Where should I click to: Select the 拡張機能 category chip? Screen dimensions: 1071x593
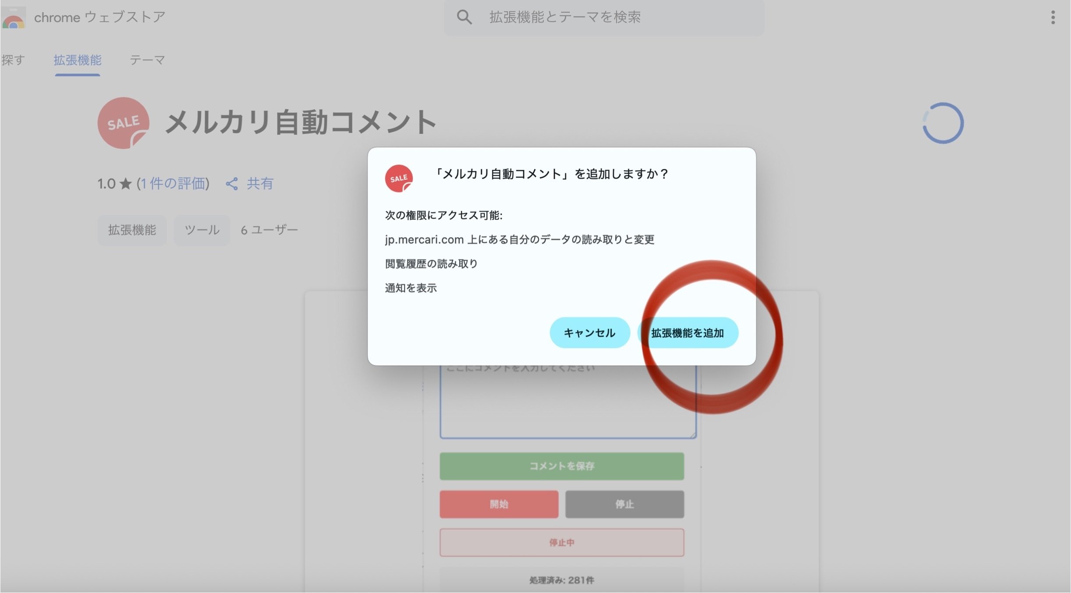pyautogui.click(x=132, y=230)
